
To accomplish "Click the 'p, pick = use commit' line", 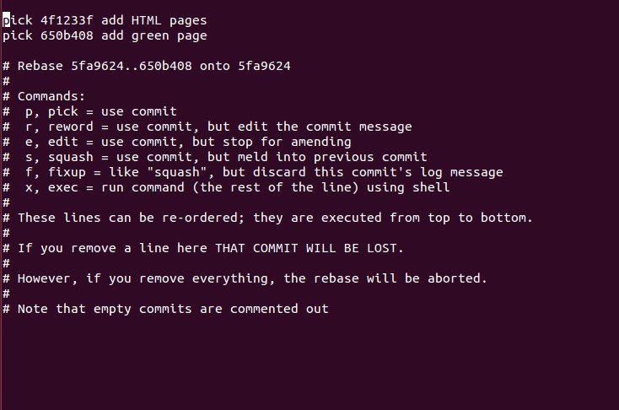I will click(89, 112).
